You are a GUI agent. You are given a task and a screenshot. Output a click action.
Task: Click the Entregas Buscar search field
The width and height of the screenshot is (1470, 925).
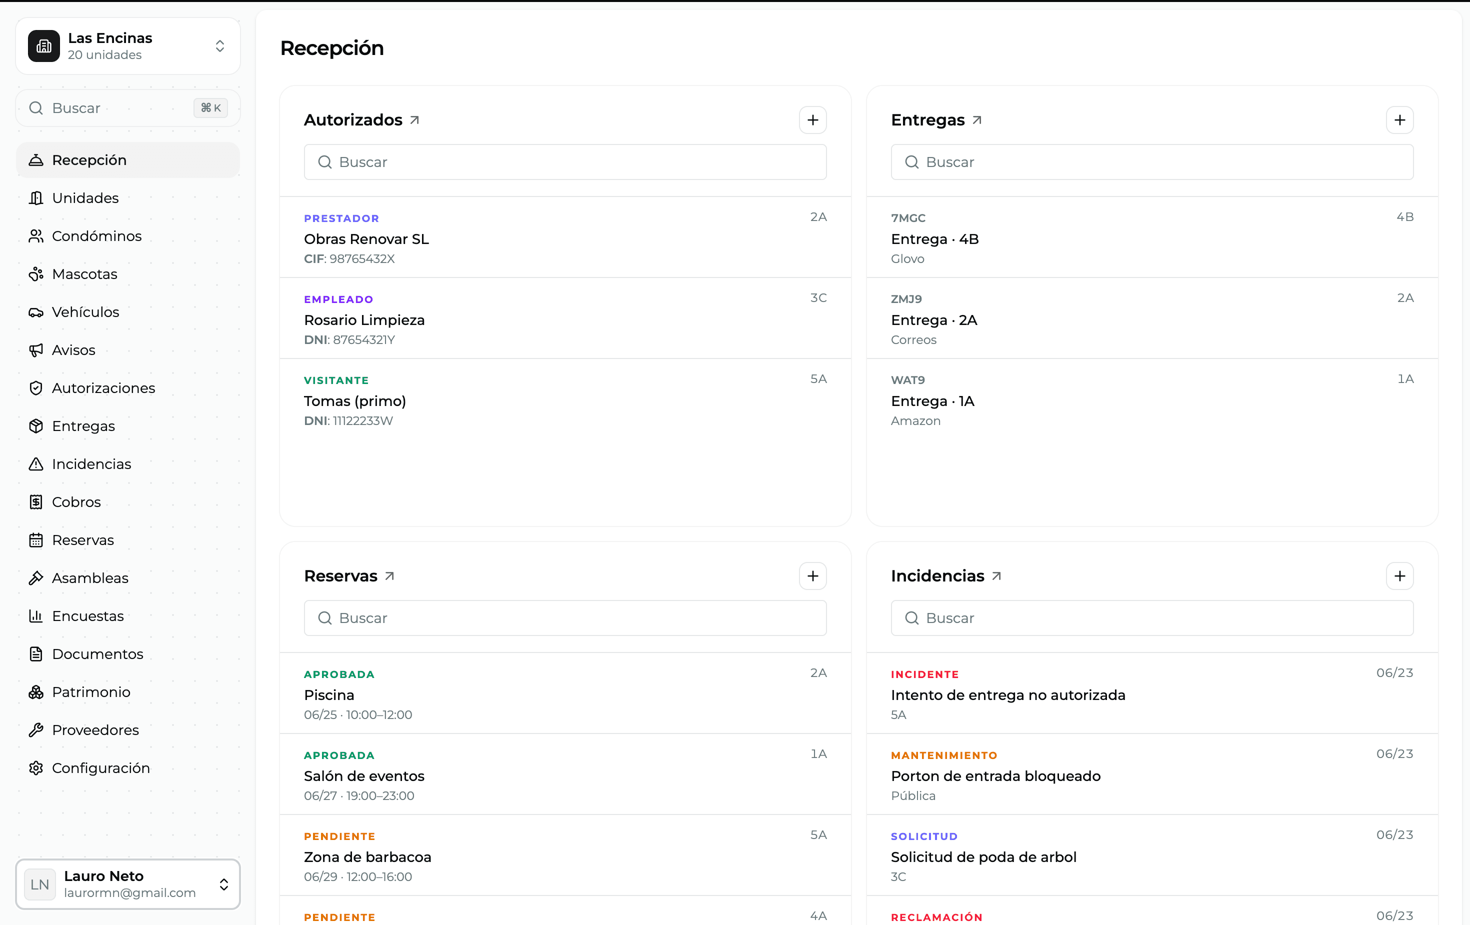(1152, 162)
